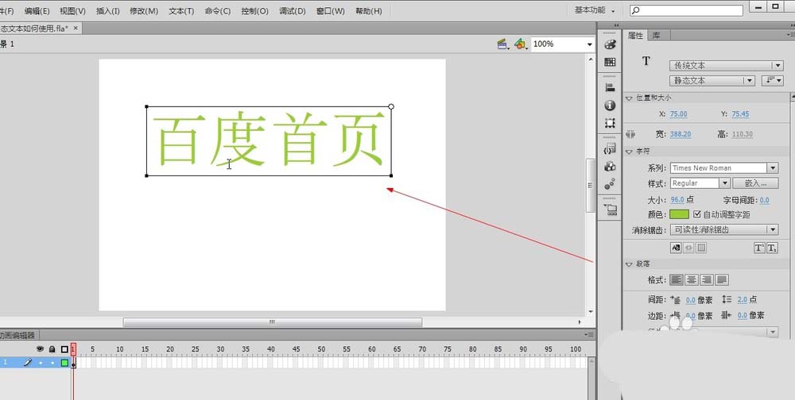Click the Edit Symbols icon
Image resolution: width=795 pixels, height=400 pixels.
(520, 44)
